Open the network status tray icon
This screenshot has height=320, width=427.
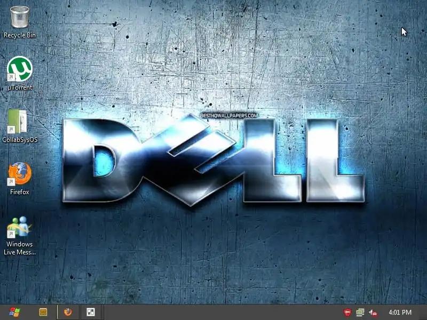(360, 313)
